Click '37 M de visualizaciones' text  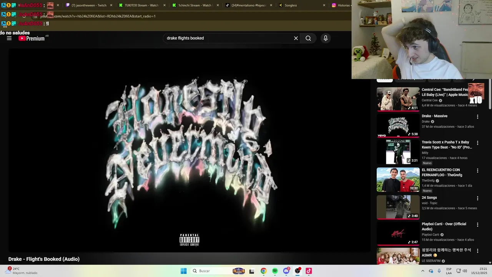(438, 127)
